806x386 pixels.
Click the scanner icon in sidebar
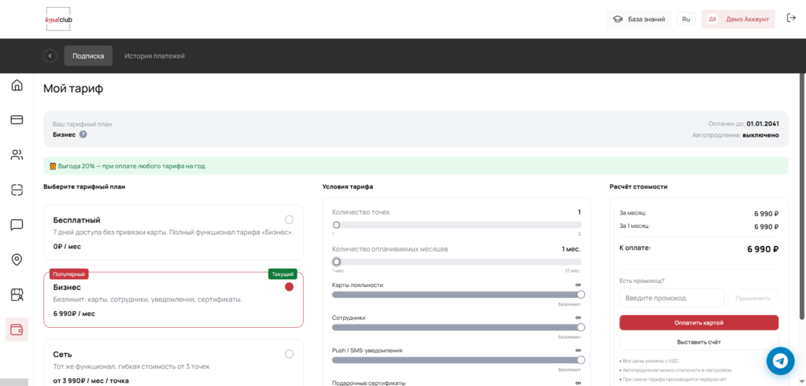click(17, 189)
